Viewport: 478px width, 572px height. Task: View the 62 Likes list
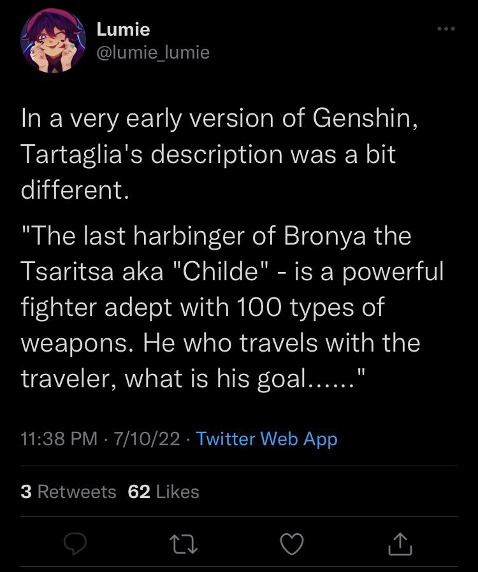[163, 491]
